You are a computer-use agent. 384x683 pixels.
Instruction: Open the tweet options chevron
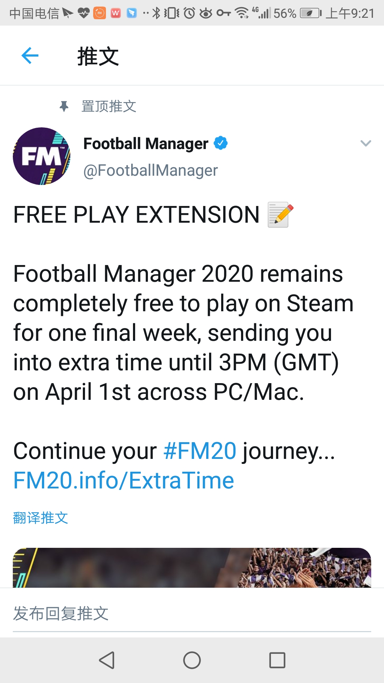[366, 143]
